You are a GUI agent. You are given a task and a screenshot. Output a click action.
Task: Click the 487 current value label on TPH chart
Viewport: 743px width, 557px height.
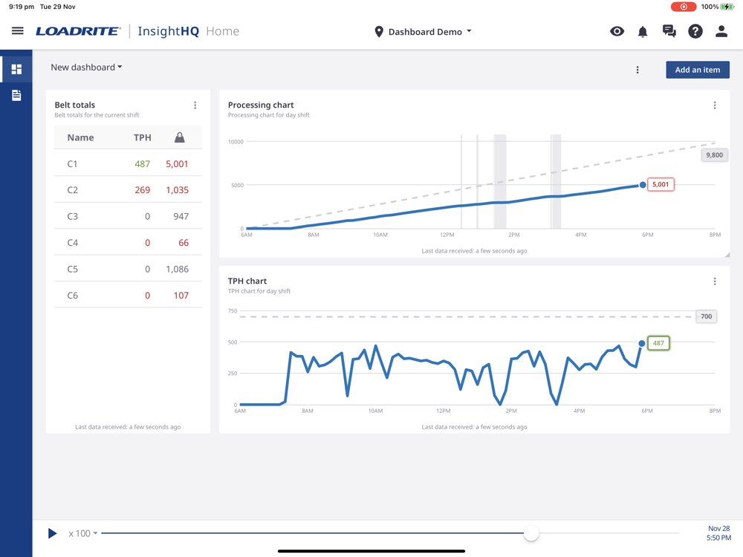point(658,343)
